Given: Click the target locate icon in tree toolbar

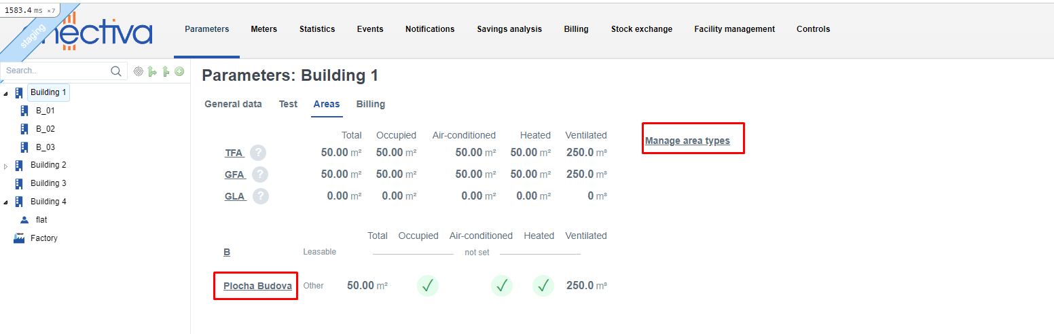Looking at the screenshot, I should pos(139,71).
